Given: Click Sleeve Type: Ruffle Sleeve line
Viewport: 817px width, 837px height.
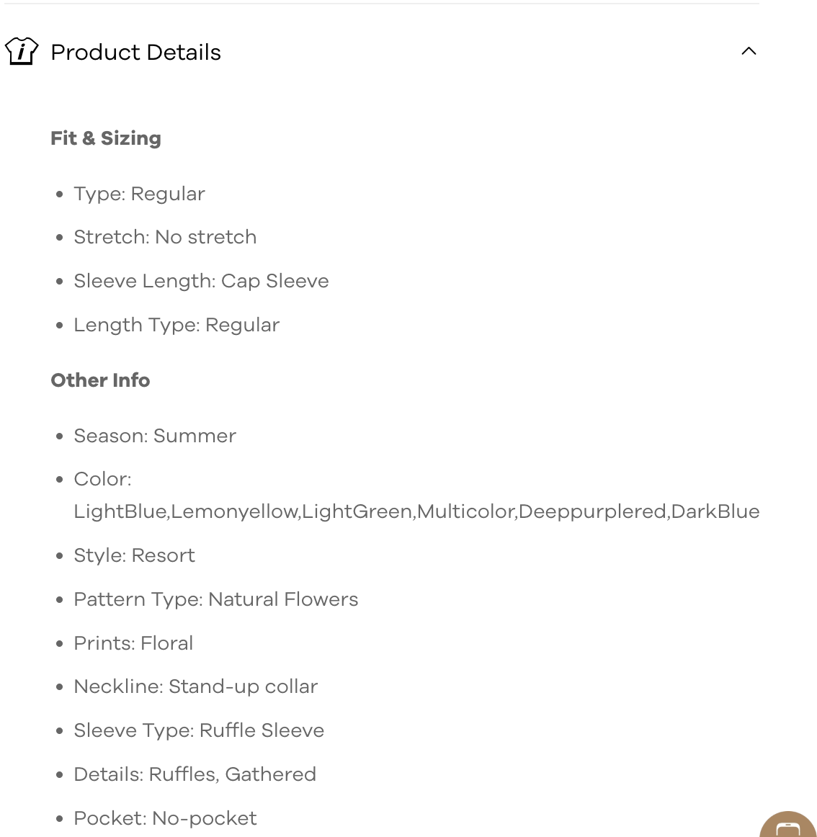Looking at the screenshot, I should (x=199, y=730).
